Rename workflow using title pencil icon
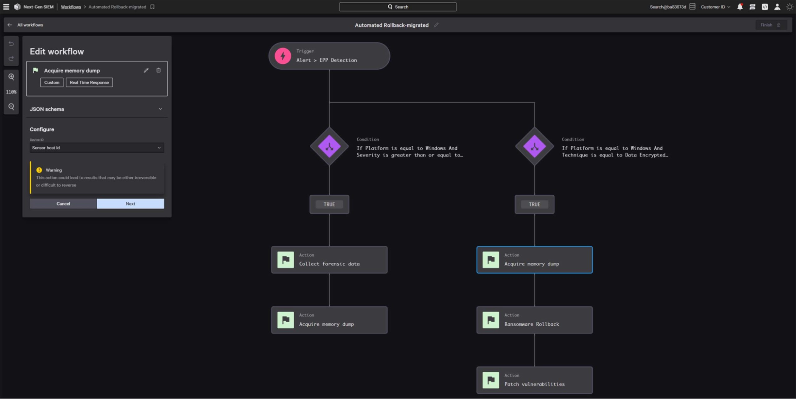Image resolution: width=796 pixels, height=399 pixels. click(436, 25)
